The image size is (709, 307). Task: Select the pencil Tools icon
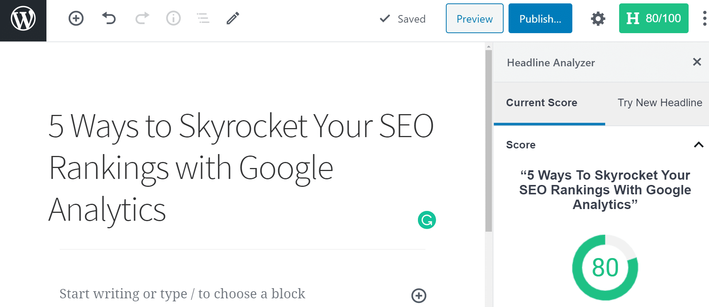pos(233,18)
